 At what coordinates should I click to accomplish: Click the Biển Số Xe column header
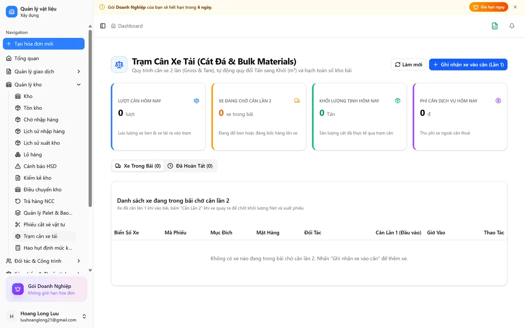point(126,233)
